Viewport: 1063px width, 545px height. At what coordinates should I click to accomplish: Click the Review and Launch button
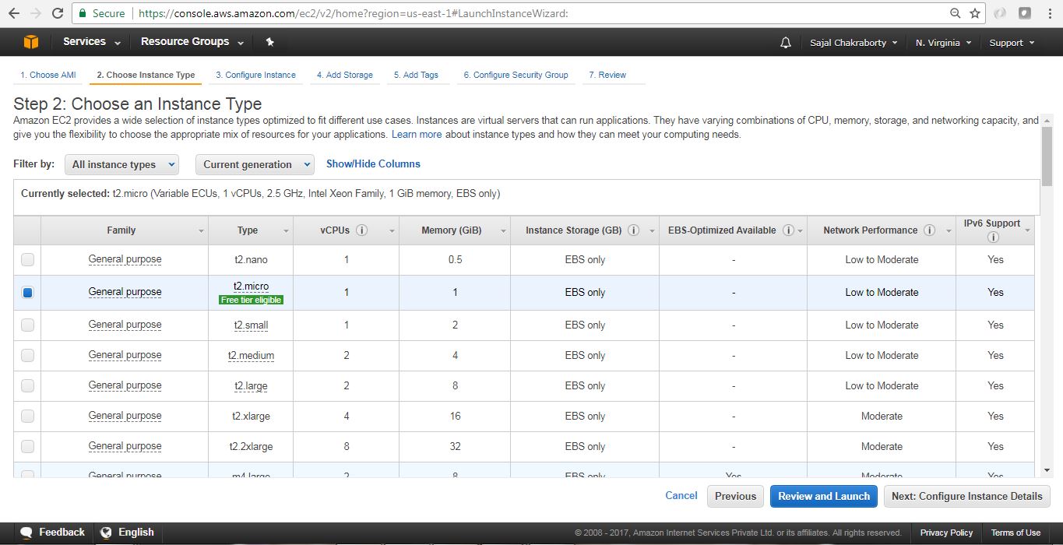pos(823,496)
